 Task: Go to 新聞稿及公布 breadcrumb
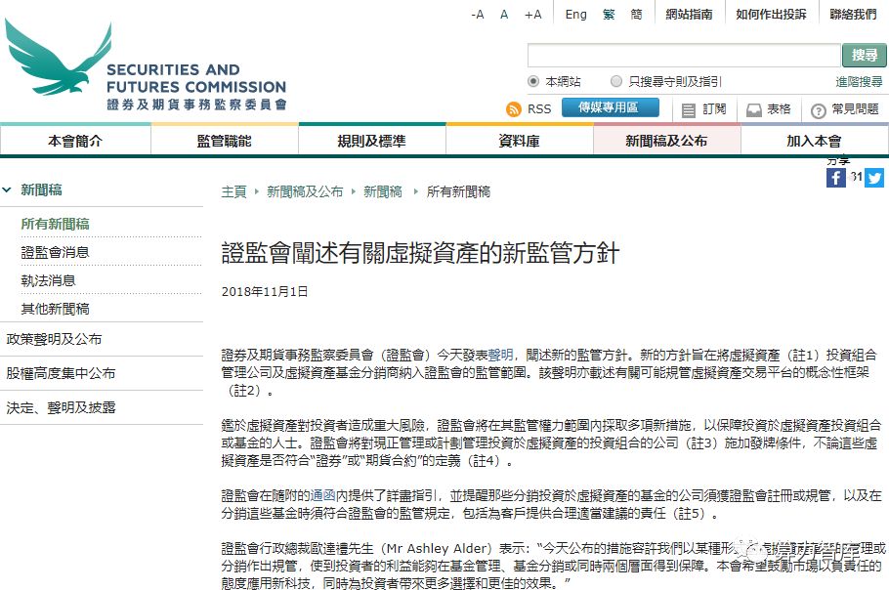(305, 191)
